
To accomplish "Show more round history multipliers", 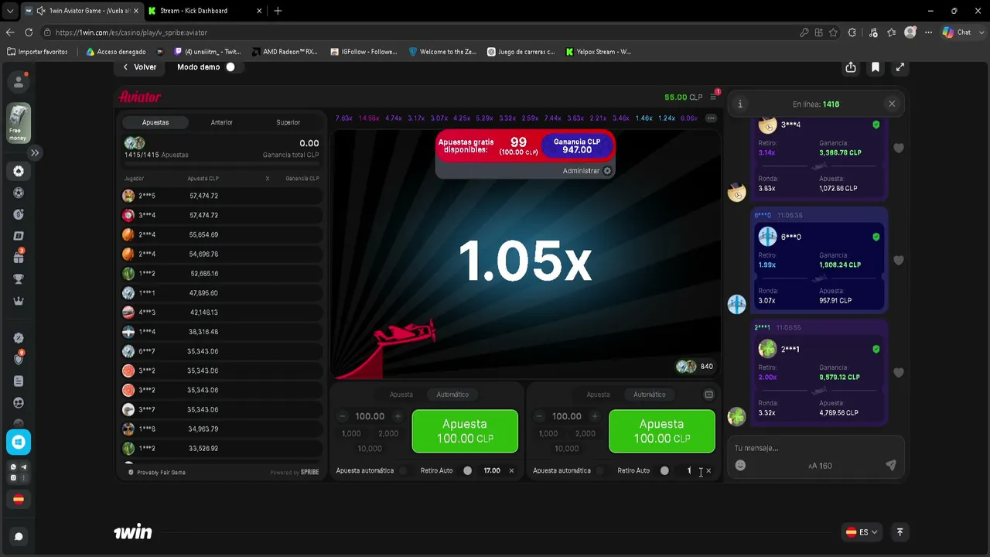I will click(x=711, y=118).
